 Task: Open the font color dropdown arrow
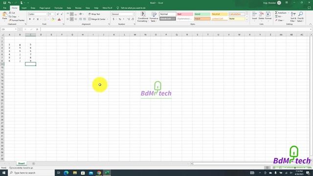click(x=62, y=20)
